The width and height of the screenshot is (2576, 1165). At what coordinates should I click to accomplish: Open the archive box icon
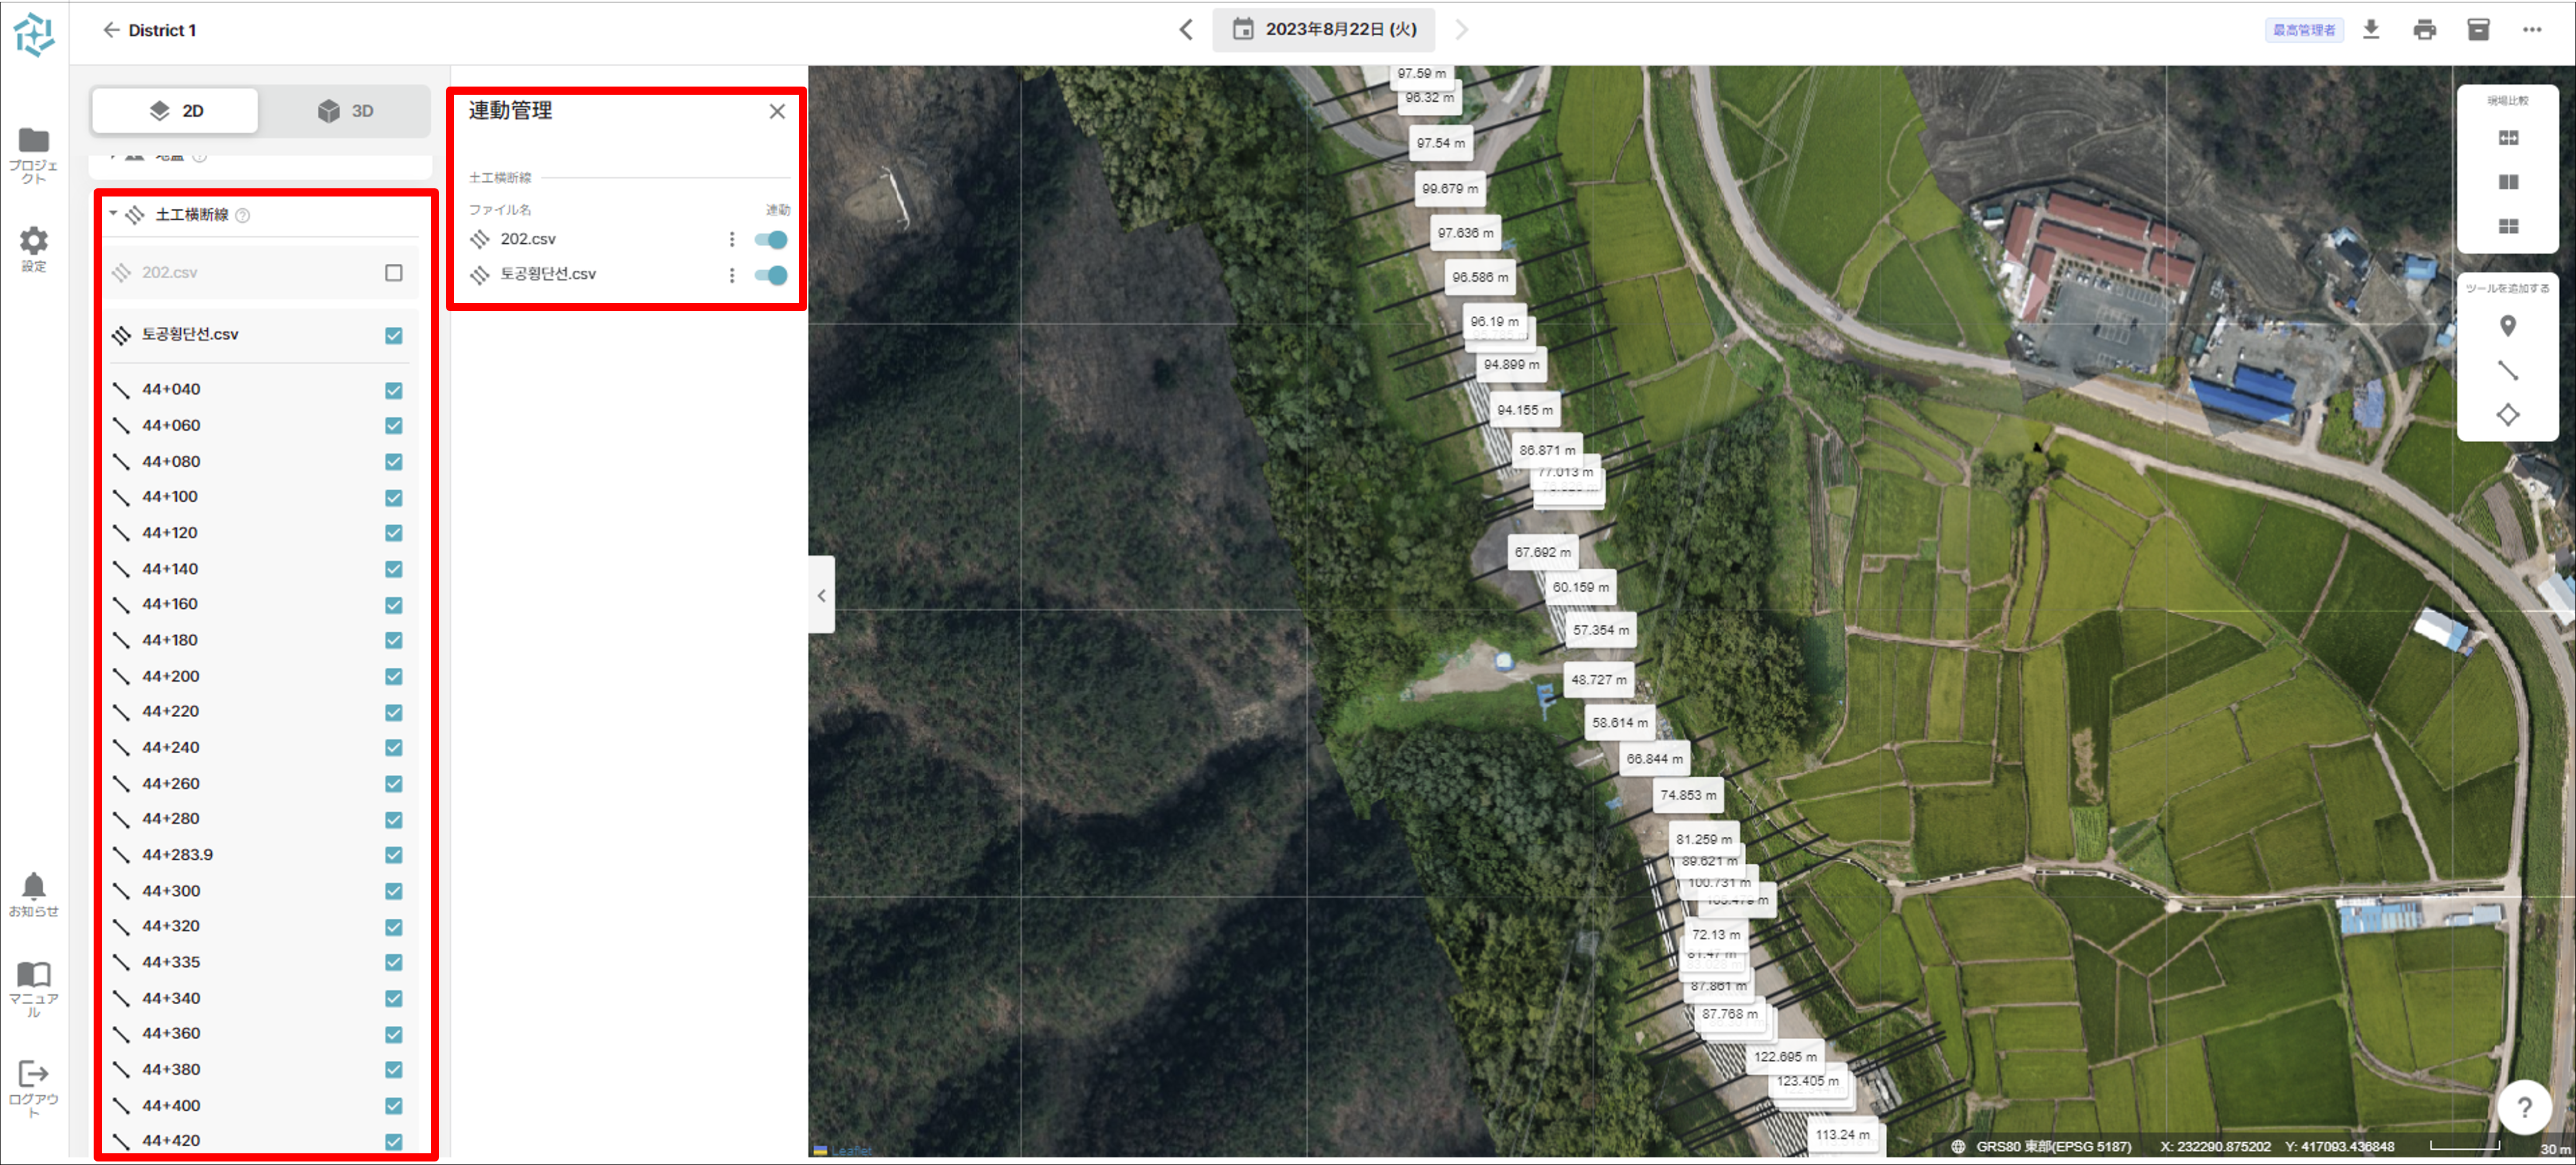tap(2478, 29)
